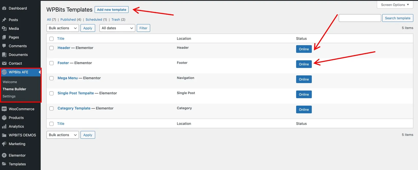Open the All dates dropdown
This screenshot has width=418, height=170.
pos(117,28)
